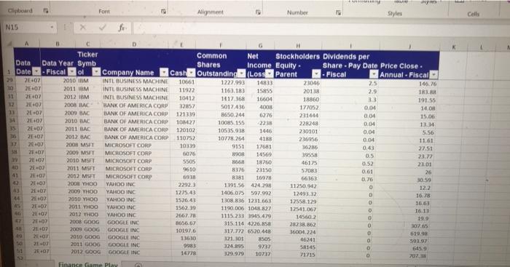Open Price Close - Annual filter dropdown
This screenshot has height=267, width=510.
tap(433, 75)
